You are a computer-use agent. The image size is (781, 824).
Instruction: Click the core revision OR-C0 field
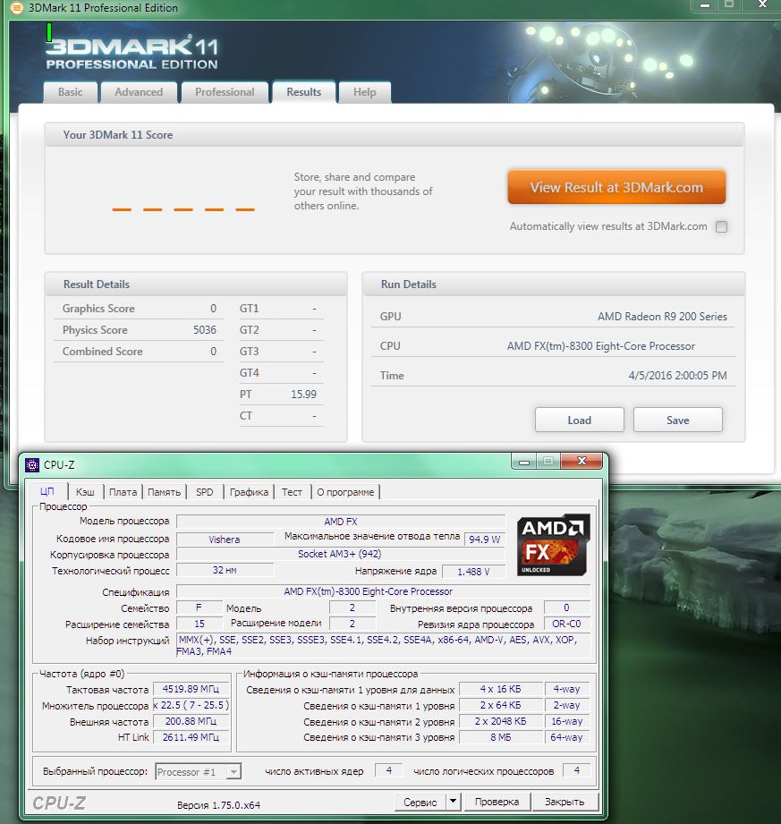tap(566, 624)
